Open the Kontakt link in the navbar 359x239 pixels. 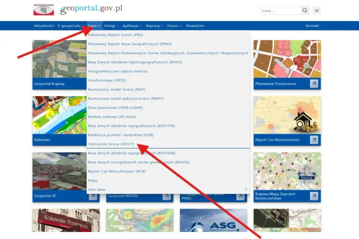pyautogui.click(x=312, y=26)
